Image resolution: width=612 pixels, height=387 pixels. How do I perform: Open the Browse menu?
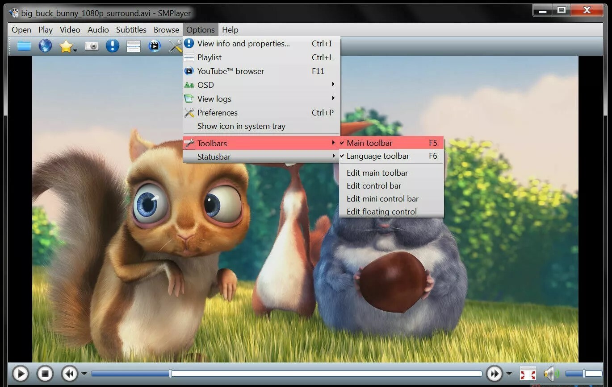tap(166, 30)
